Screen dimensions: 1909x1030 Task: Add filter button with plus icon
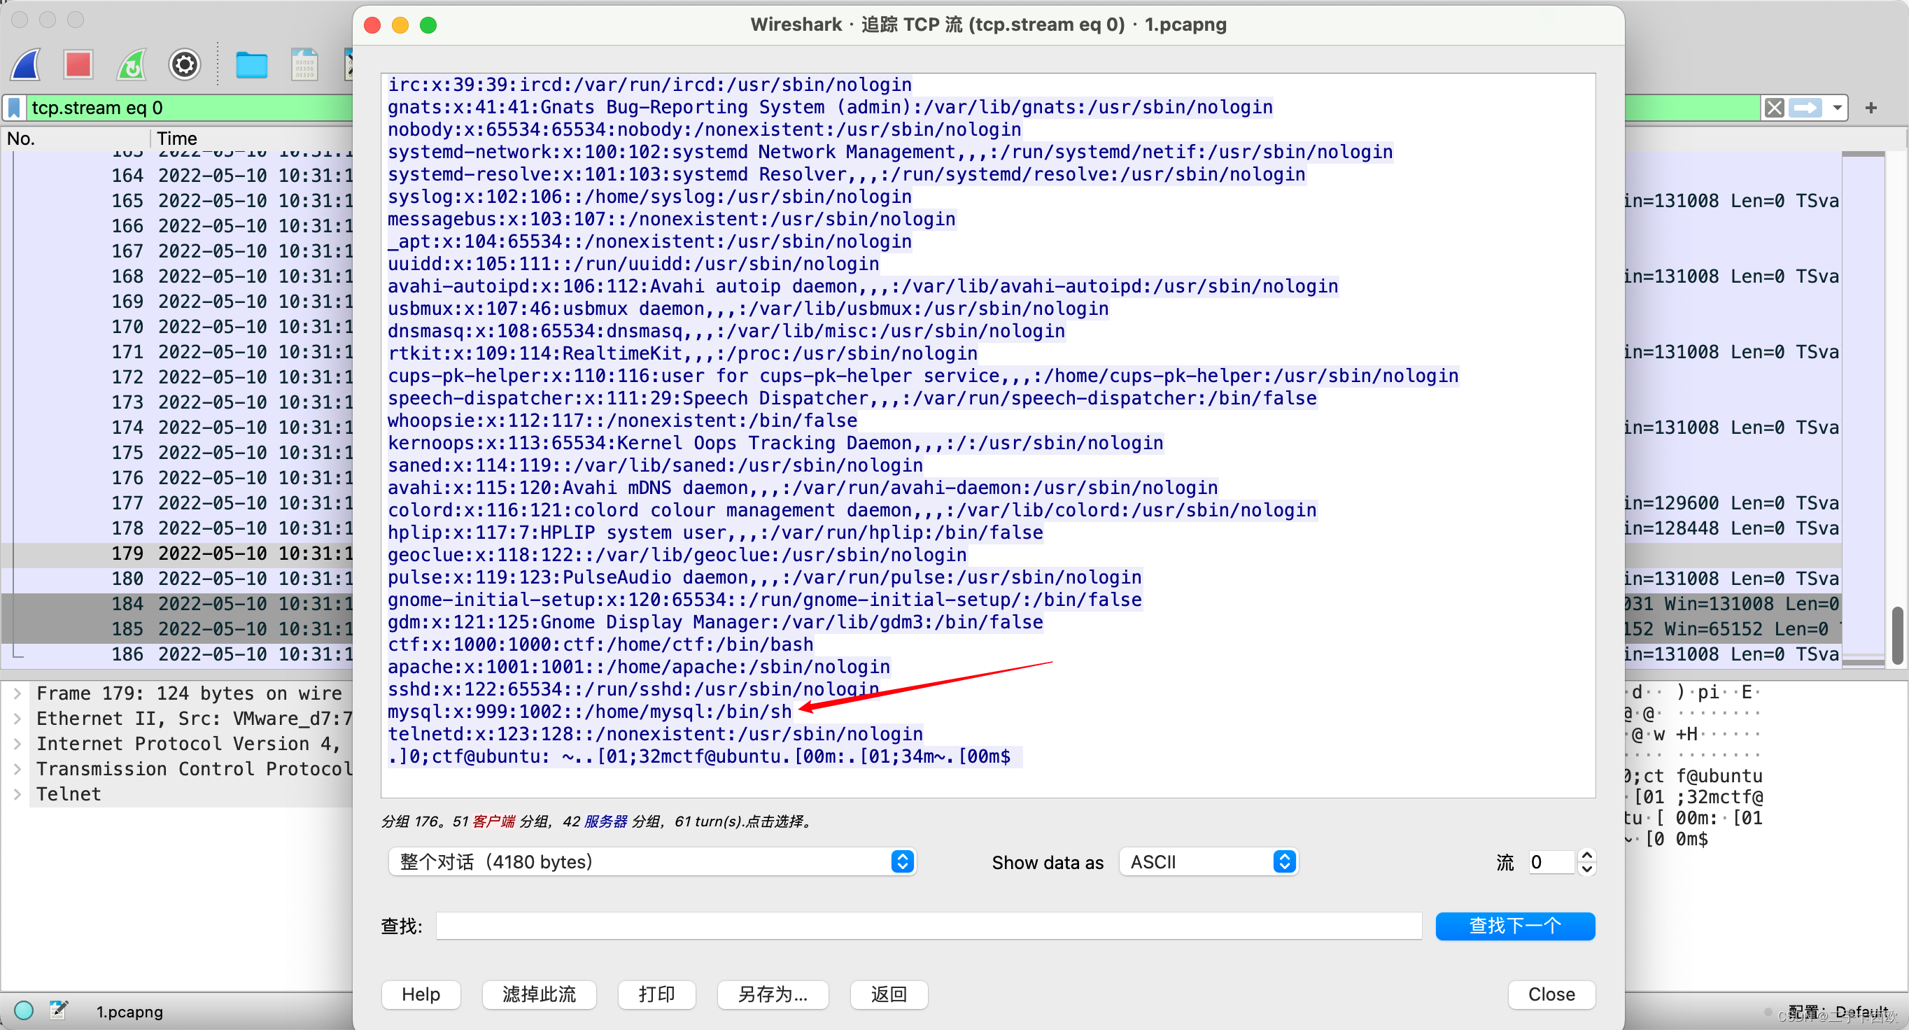click(1871, 108)
